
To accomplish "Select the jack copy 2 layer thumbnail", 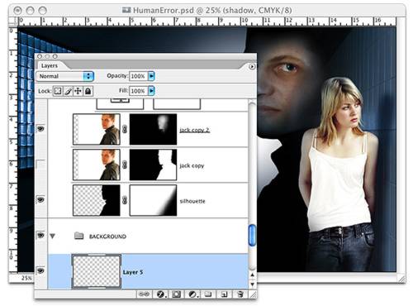I will click(97, 129).
